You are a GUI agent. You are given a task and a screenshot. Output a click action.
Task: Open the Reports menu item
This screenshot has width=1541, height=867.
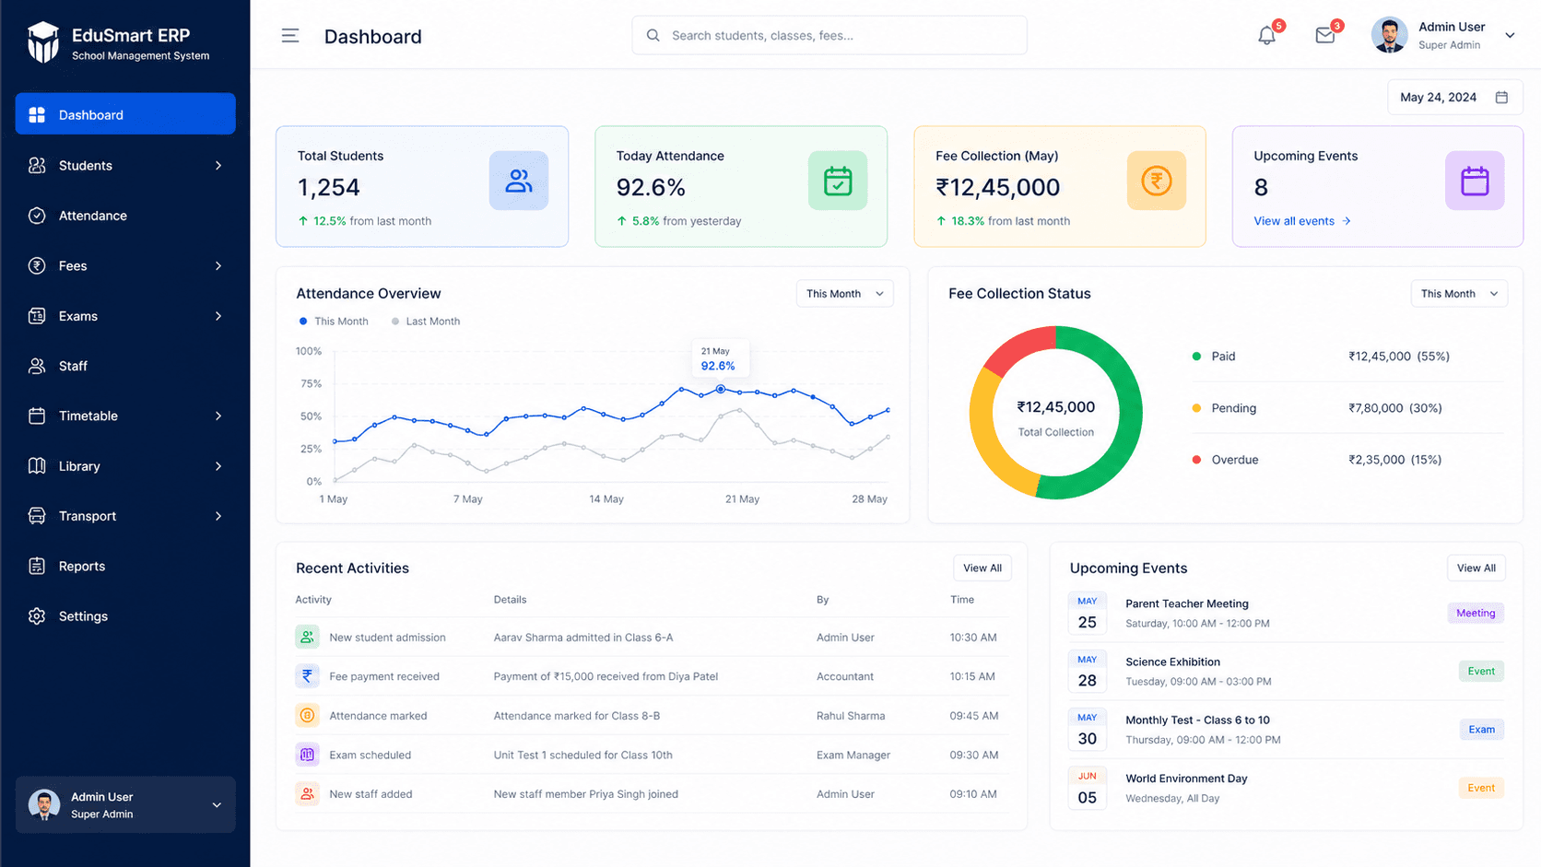coord(125,566)
